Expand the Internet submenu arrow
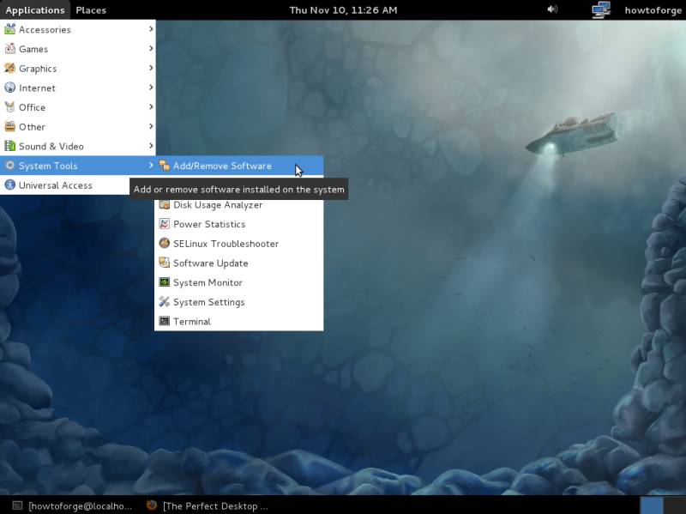Viewport: 686px width, 514px height. tap(151, 88)
